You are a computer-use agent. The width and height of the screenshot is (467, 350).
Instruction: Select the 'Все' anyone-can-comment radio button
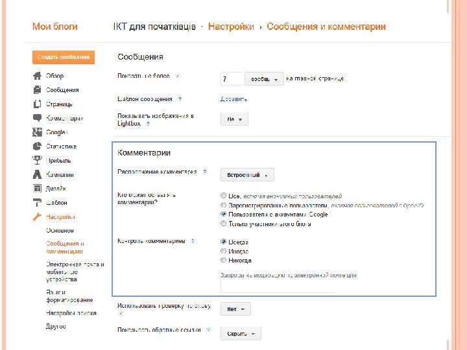[224, 195]
